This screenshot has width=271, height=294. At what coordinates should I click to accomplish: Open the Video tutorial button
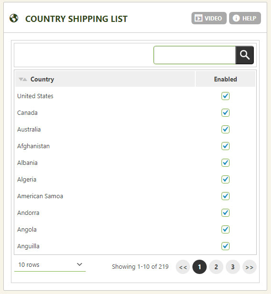209,18
